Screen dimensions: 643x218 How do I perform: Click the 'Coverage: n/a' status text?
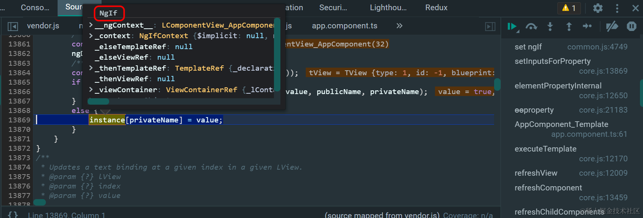tap(468, 215)
